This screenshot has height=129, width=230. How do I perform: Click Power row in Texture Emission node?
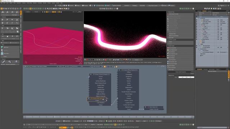[101, 79]
